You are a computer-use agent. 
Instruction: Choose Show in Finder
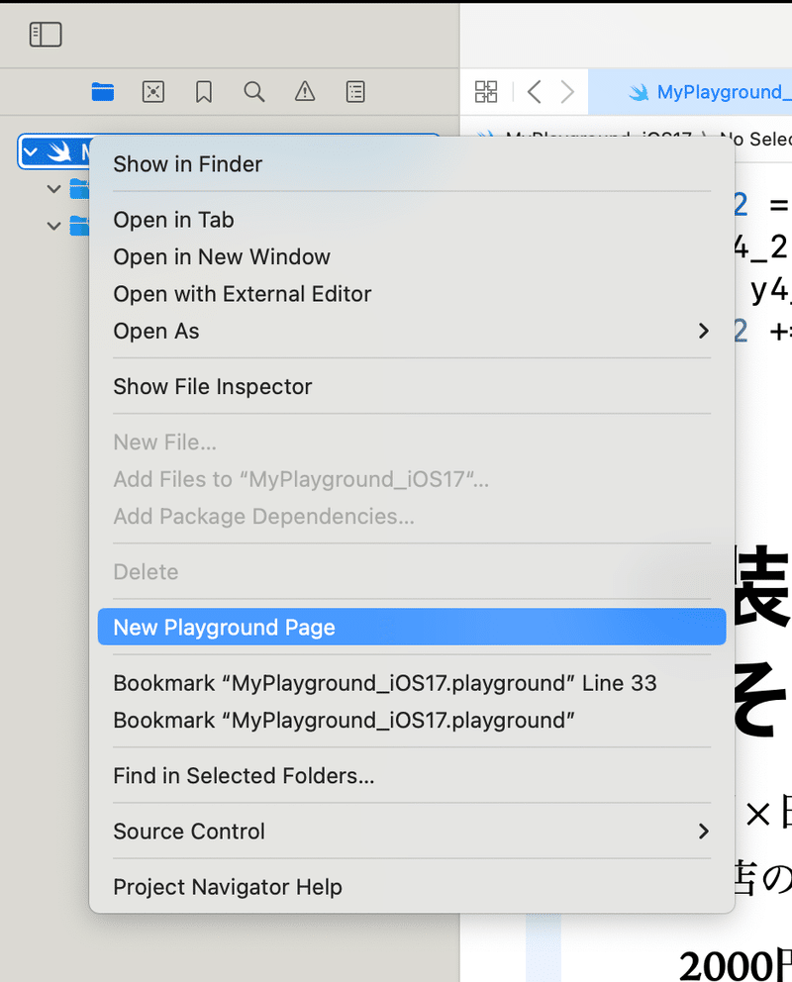click(412, 164)
